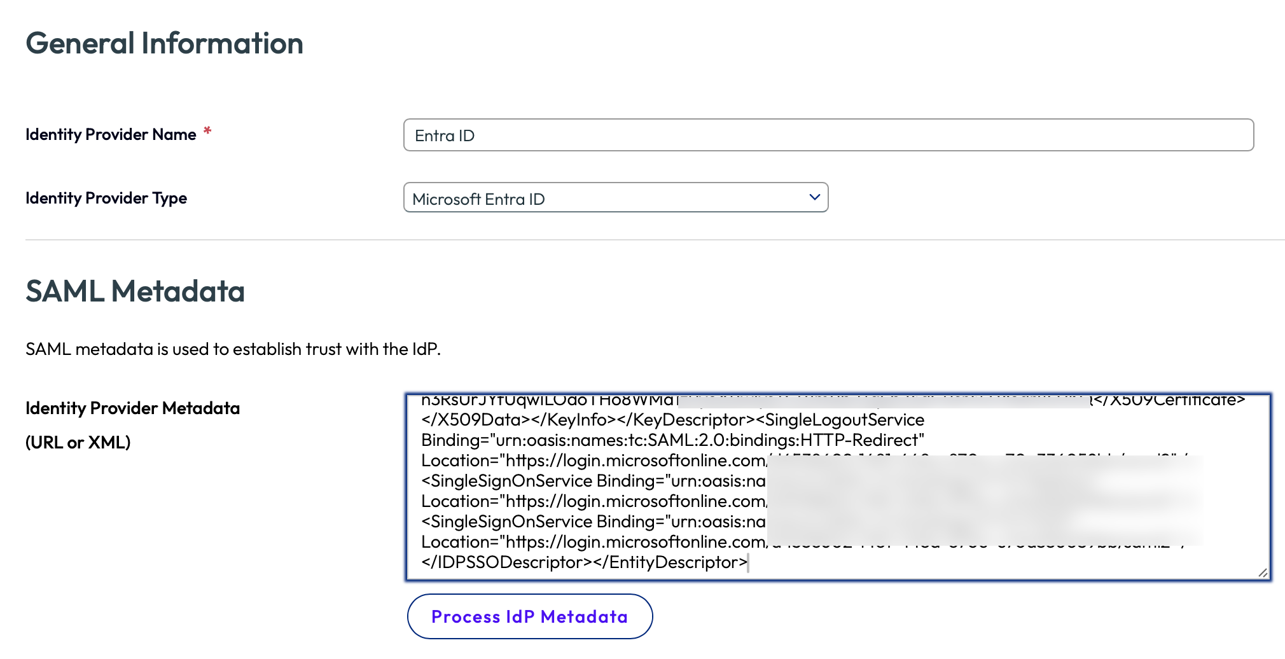Click the Identity Provider Metadata label
The width and height of the screenshot is (1285, 659).
[x=132, y=408]
